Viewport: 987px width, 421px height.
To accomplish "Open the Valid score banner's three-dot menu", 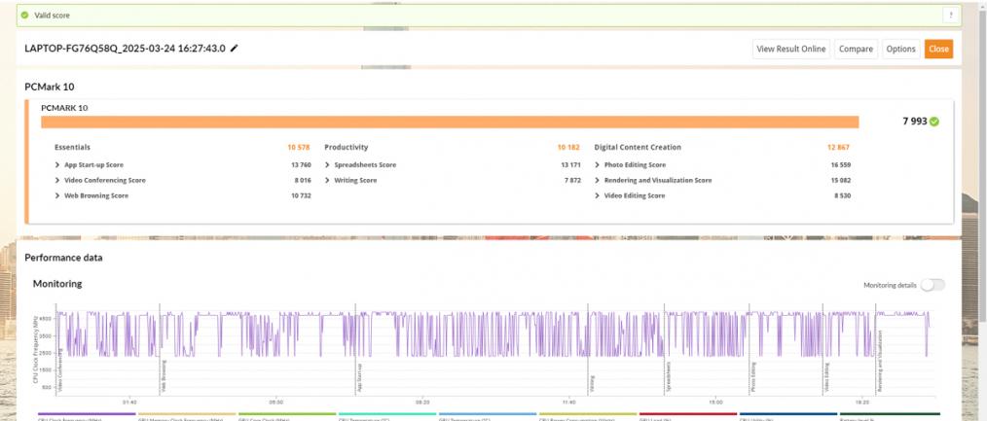I will (950, 16).
